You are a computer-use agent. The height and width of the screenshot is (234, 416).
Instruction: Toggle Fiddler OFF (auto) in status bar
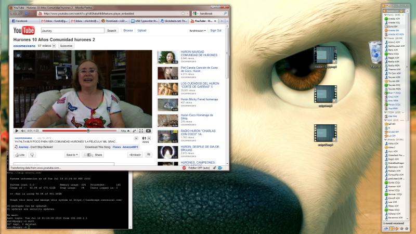[199, 168]
